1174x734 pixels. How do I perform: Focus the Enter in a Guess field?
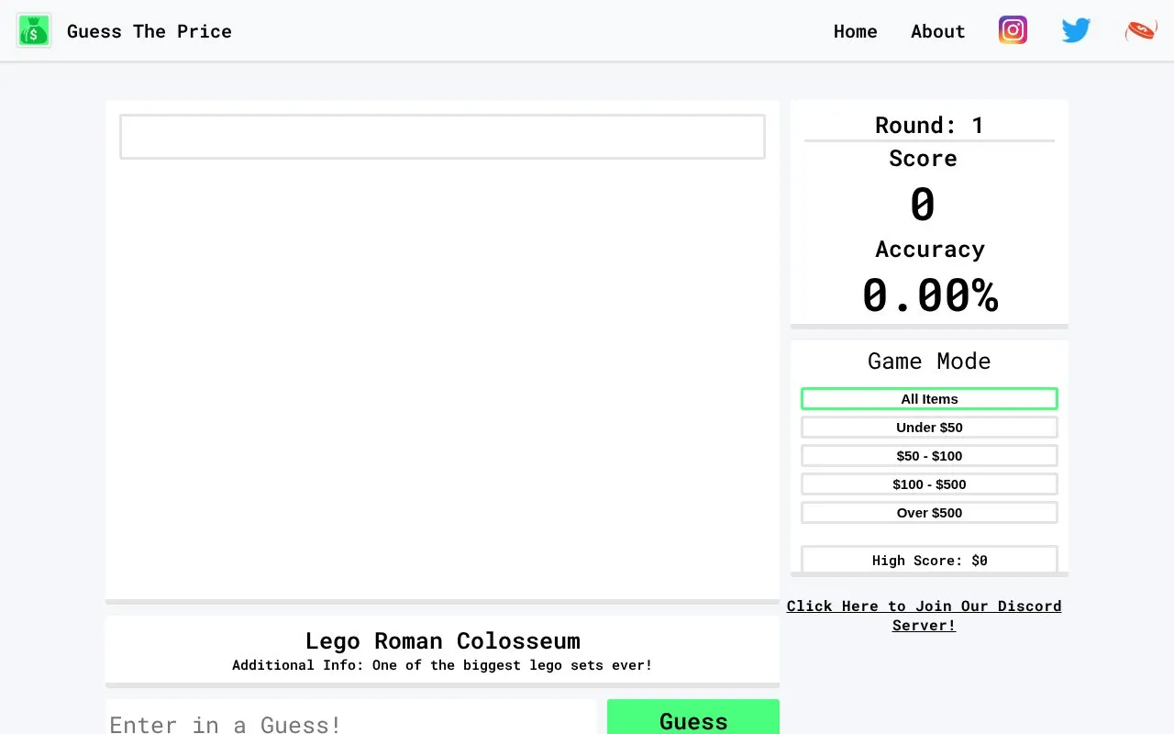(351, 717)
